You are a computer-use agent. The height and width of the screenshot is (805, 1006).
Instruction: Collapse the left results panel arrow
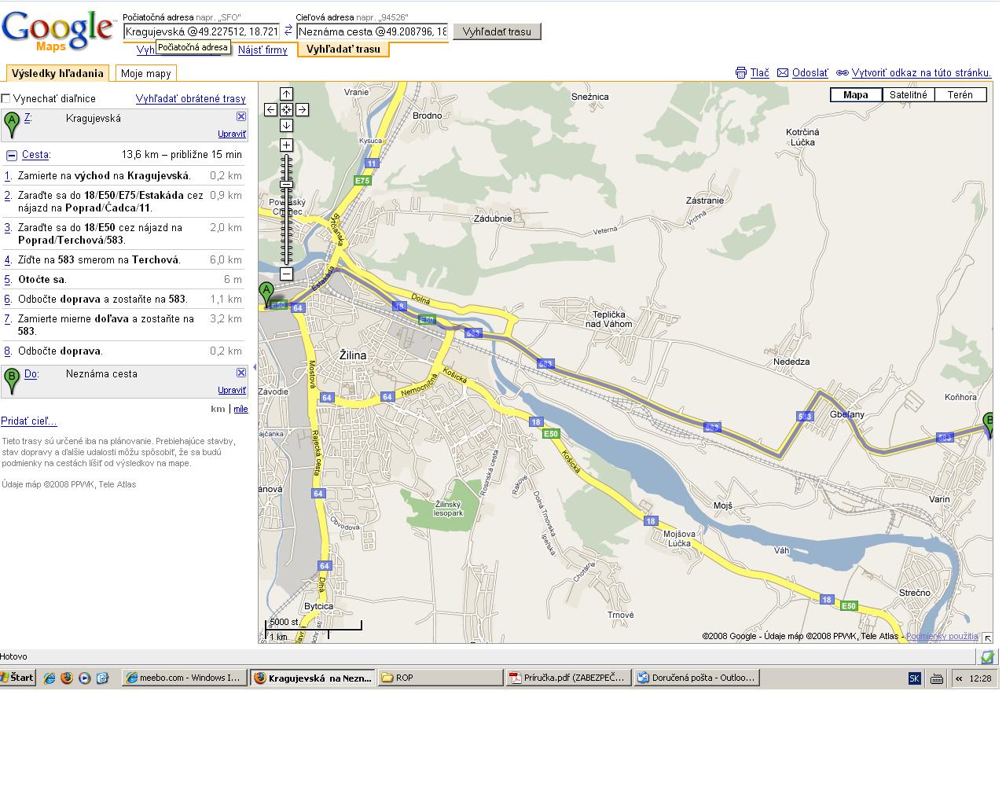point(254,367)
